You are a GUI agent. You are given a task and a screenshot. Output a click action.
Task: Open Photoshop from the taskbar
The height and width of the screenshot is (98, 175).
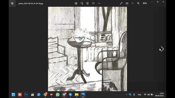click(x=26, y=94)
